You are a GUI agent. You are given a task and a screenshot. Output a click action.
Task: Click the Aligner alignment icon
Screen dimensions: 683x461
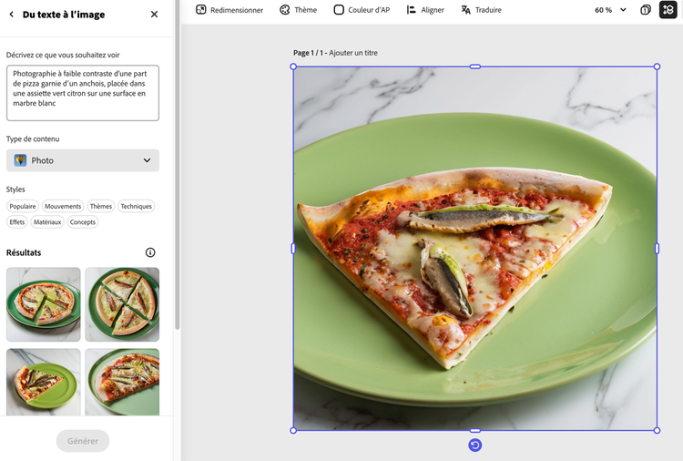411,10
